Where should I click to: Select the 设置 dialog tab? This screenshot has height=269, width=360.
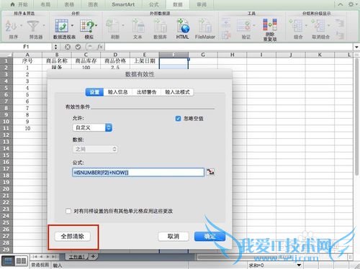pos(94,92)
